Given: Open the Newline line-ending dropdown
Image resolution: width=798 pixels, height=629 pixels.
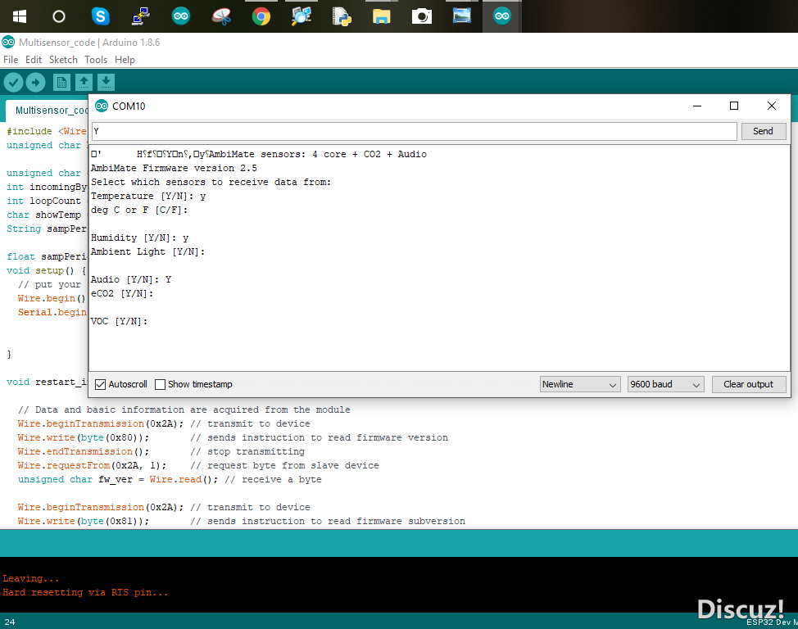Looking at the screenshot, I should point(580,384).
